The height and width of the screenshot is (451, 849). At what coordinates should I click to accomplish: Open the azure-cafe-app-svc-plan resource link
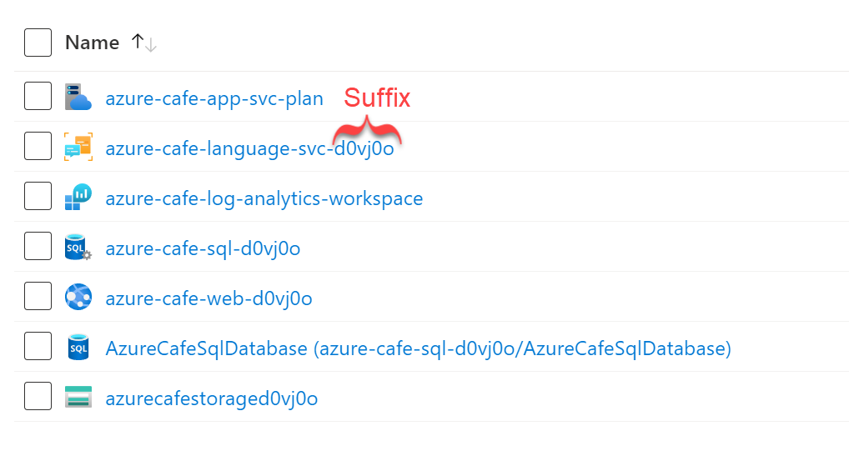click(x=214, y=99)
